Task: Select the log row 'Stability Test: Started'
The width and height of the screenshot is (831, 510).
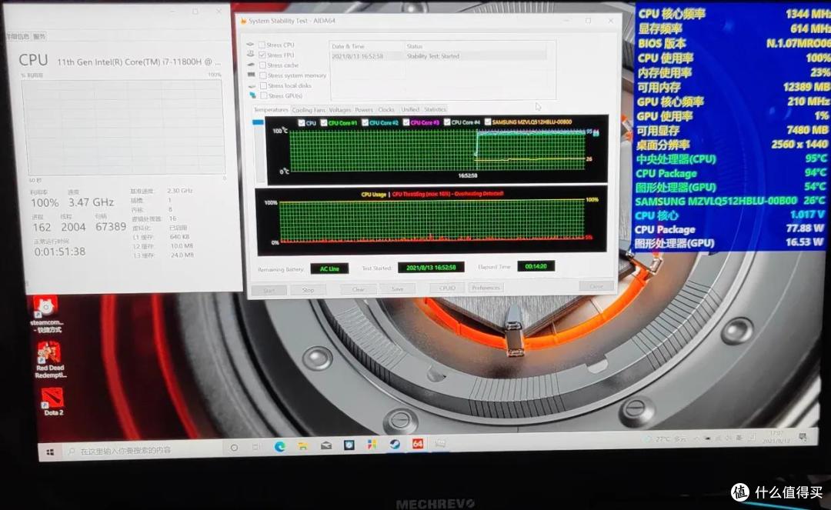Action: 439,56
